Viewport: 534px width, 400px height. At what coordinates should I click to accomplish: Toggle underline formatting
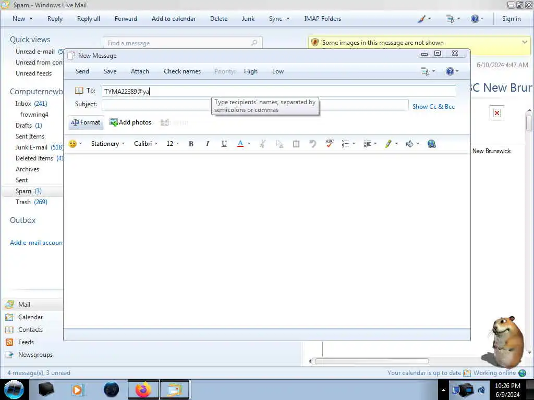[x=224, y=144]
